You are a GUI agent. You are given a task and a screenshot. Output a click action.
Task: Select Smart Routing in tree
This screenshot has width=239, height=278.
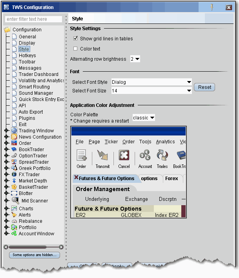coord(34,87)
